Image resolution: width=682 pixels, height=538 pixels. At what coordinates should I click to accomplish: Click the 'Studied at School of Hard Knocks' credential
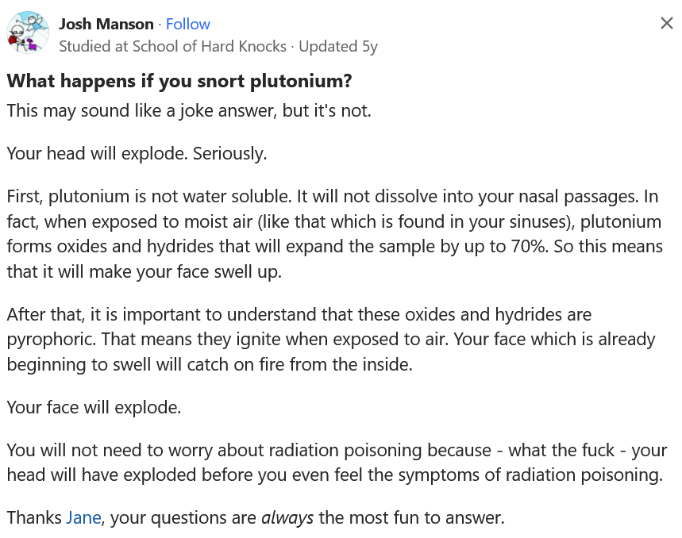[x=172, y=46]
